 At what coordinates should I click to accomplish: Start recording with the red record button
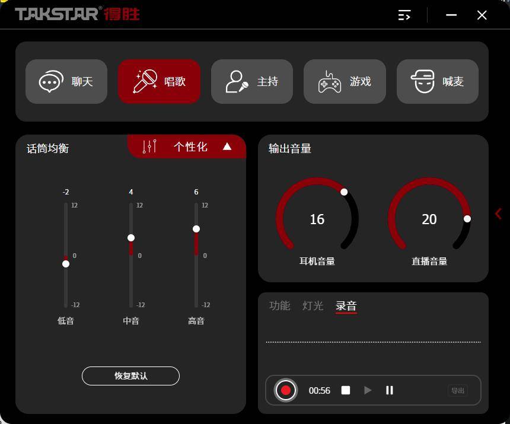pos(286,390)
